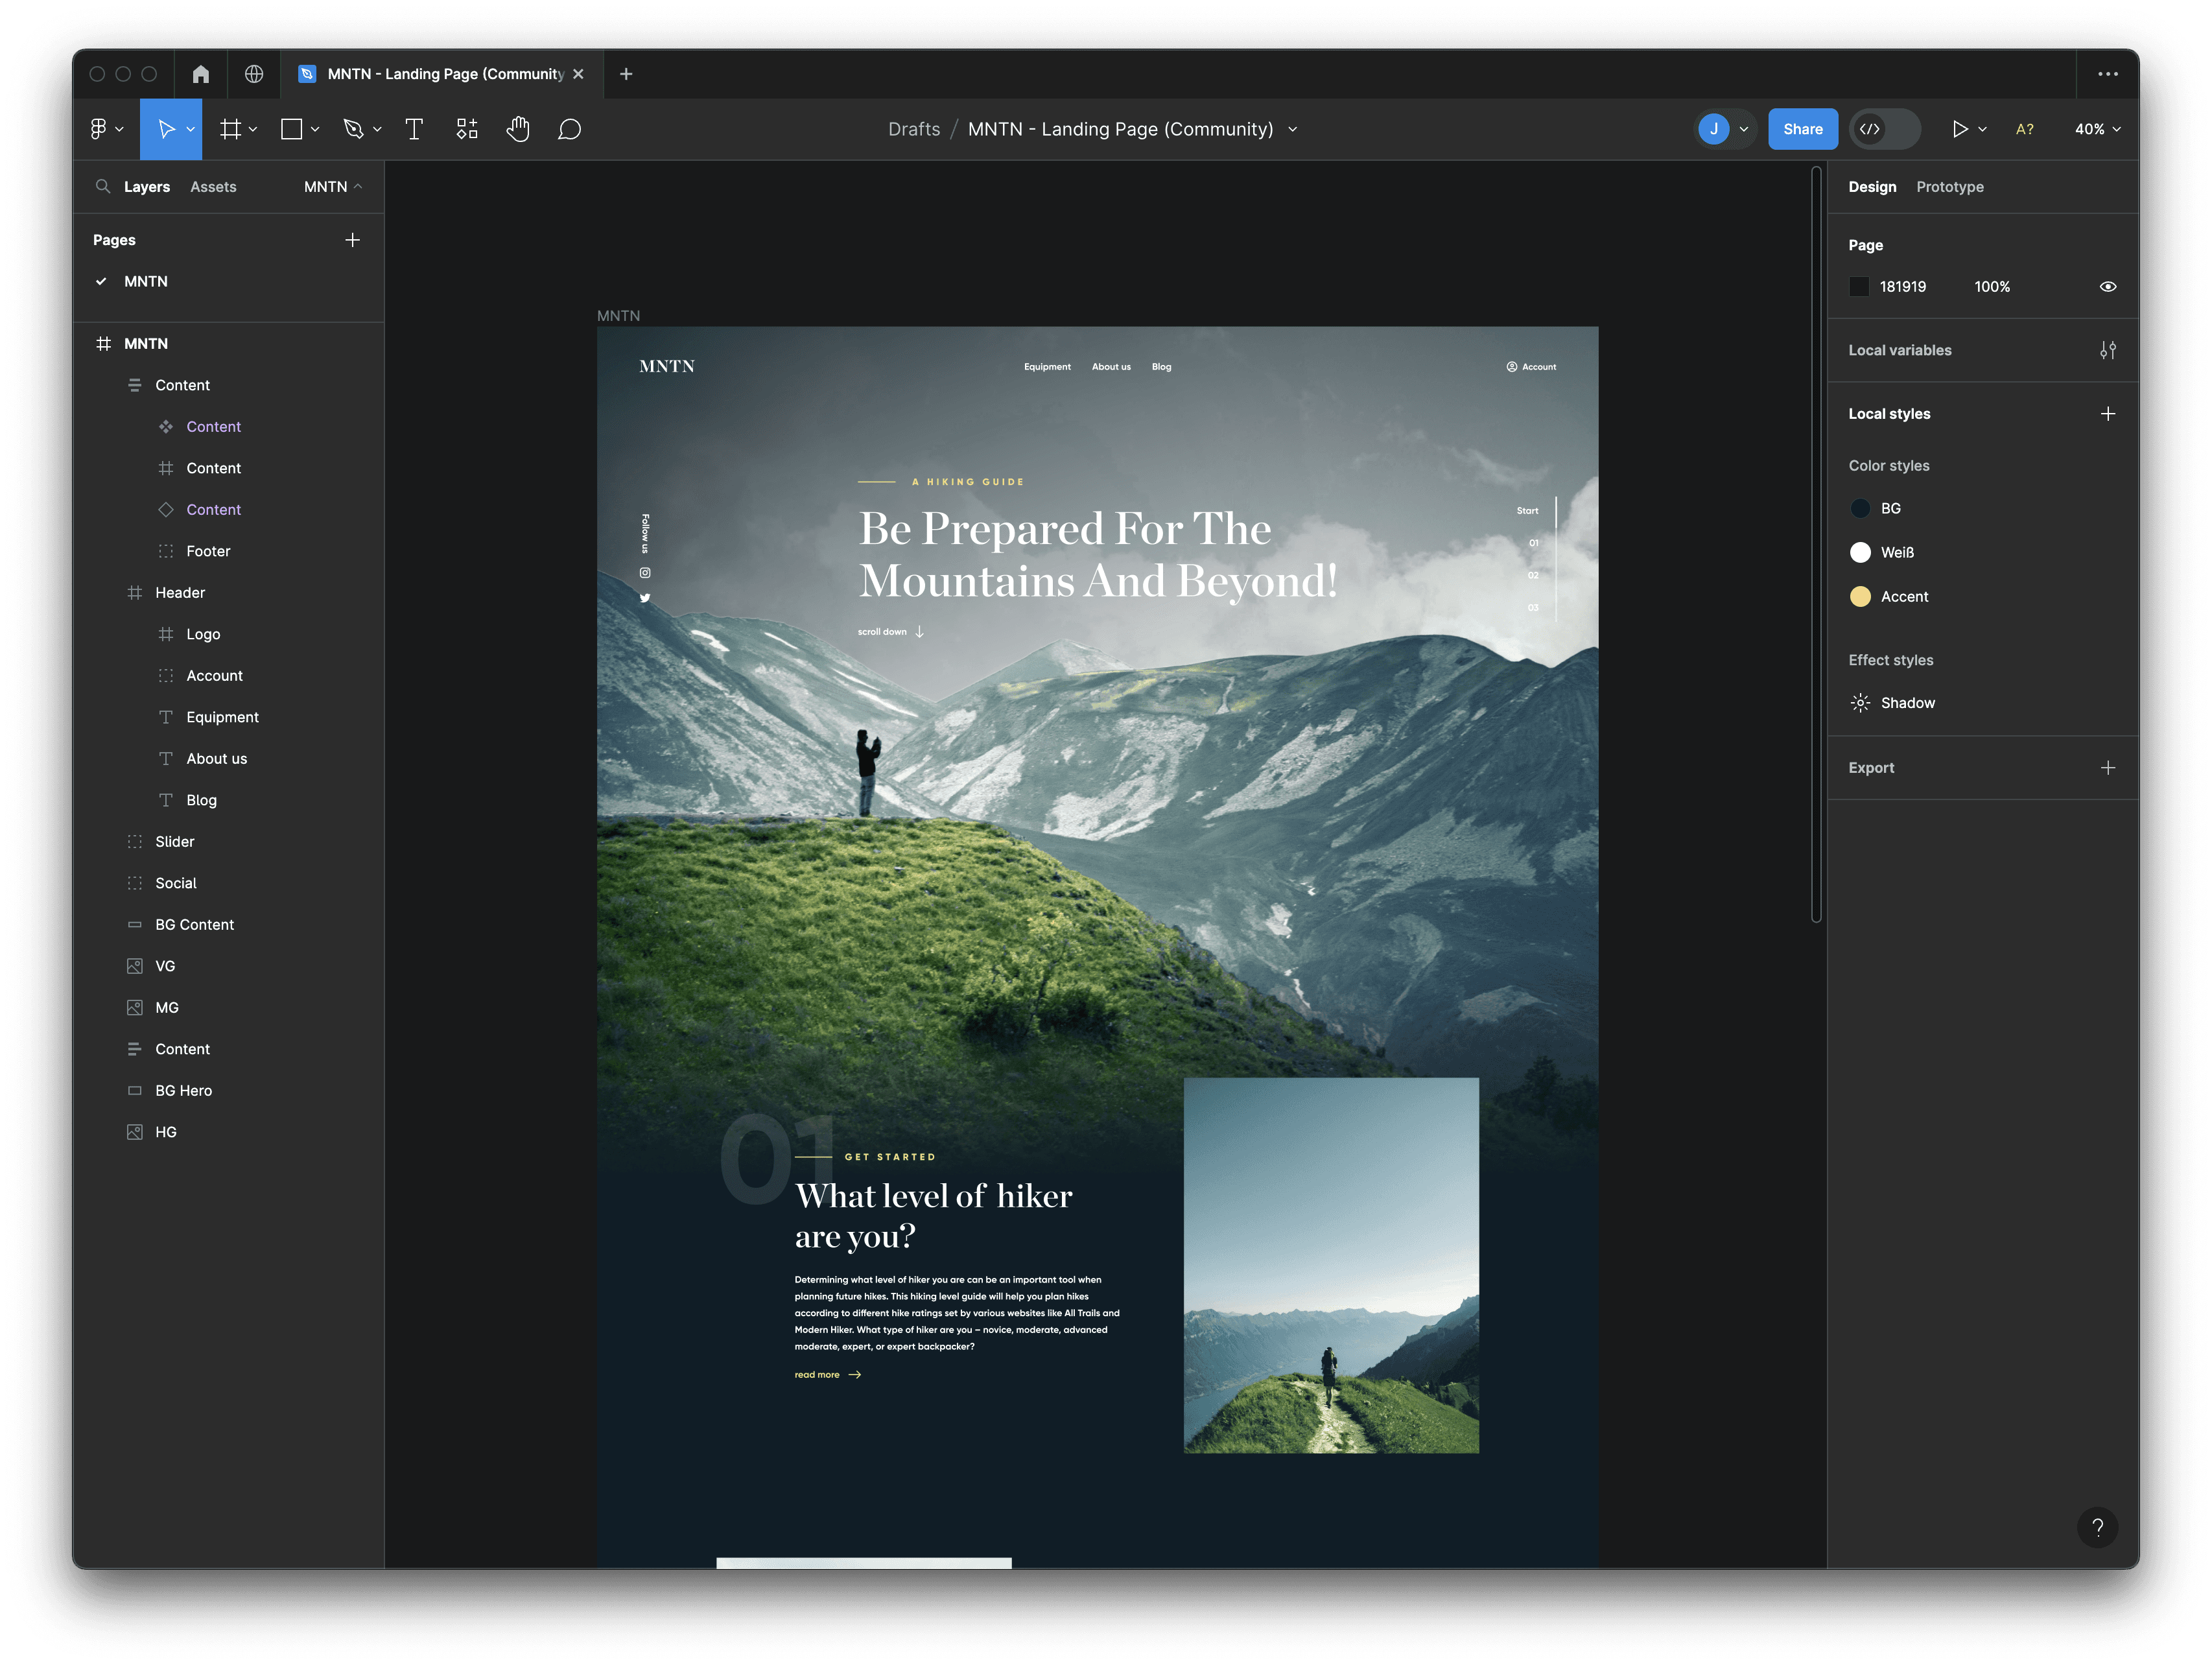Select the Move tool
This screenshot has width=2212, height=1665.
[x=166, y=128]
